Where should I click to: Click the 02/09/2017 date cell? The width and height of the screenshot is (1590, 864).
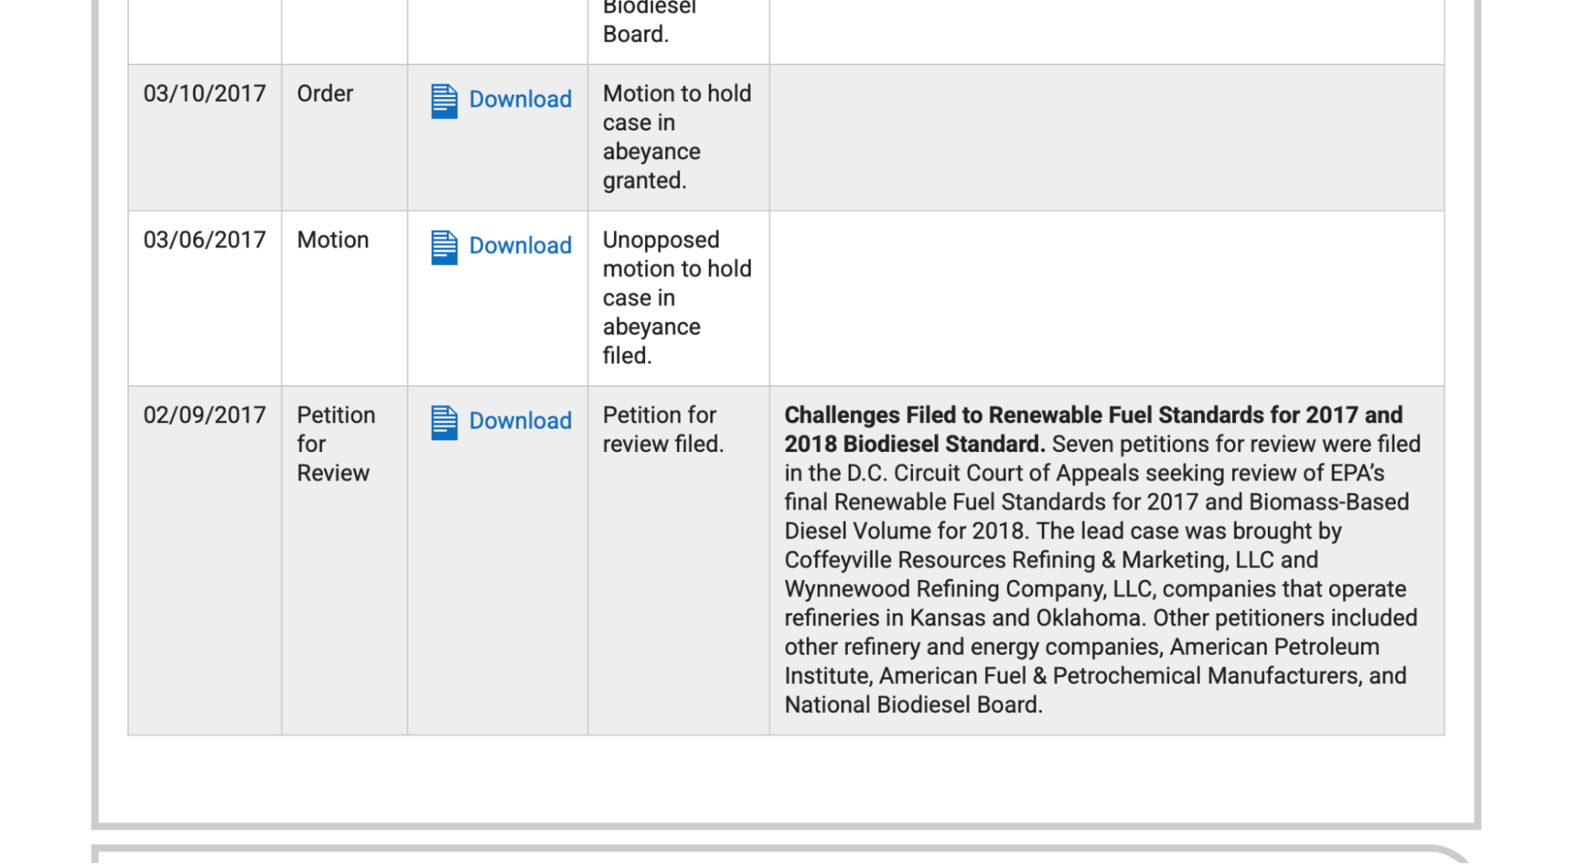click(x=204, y=415)
